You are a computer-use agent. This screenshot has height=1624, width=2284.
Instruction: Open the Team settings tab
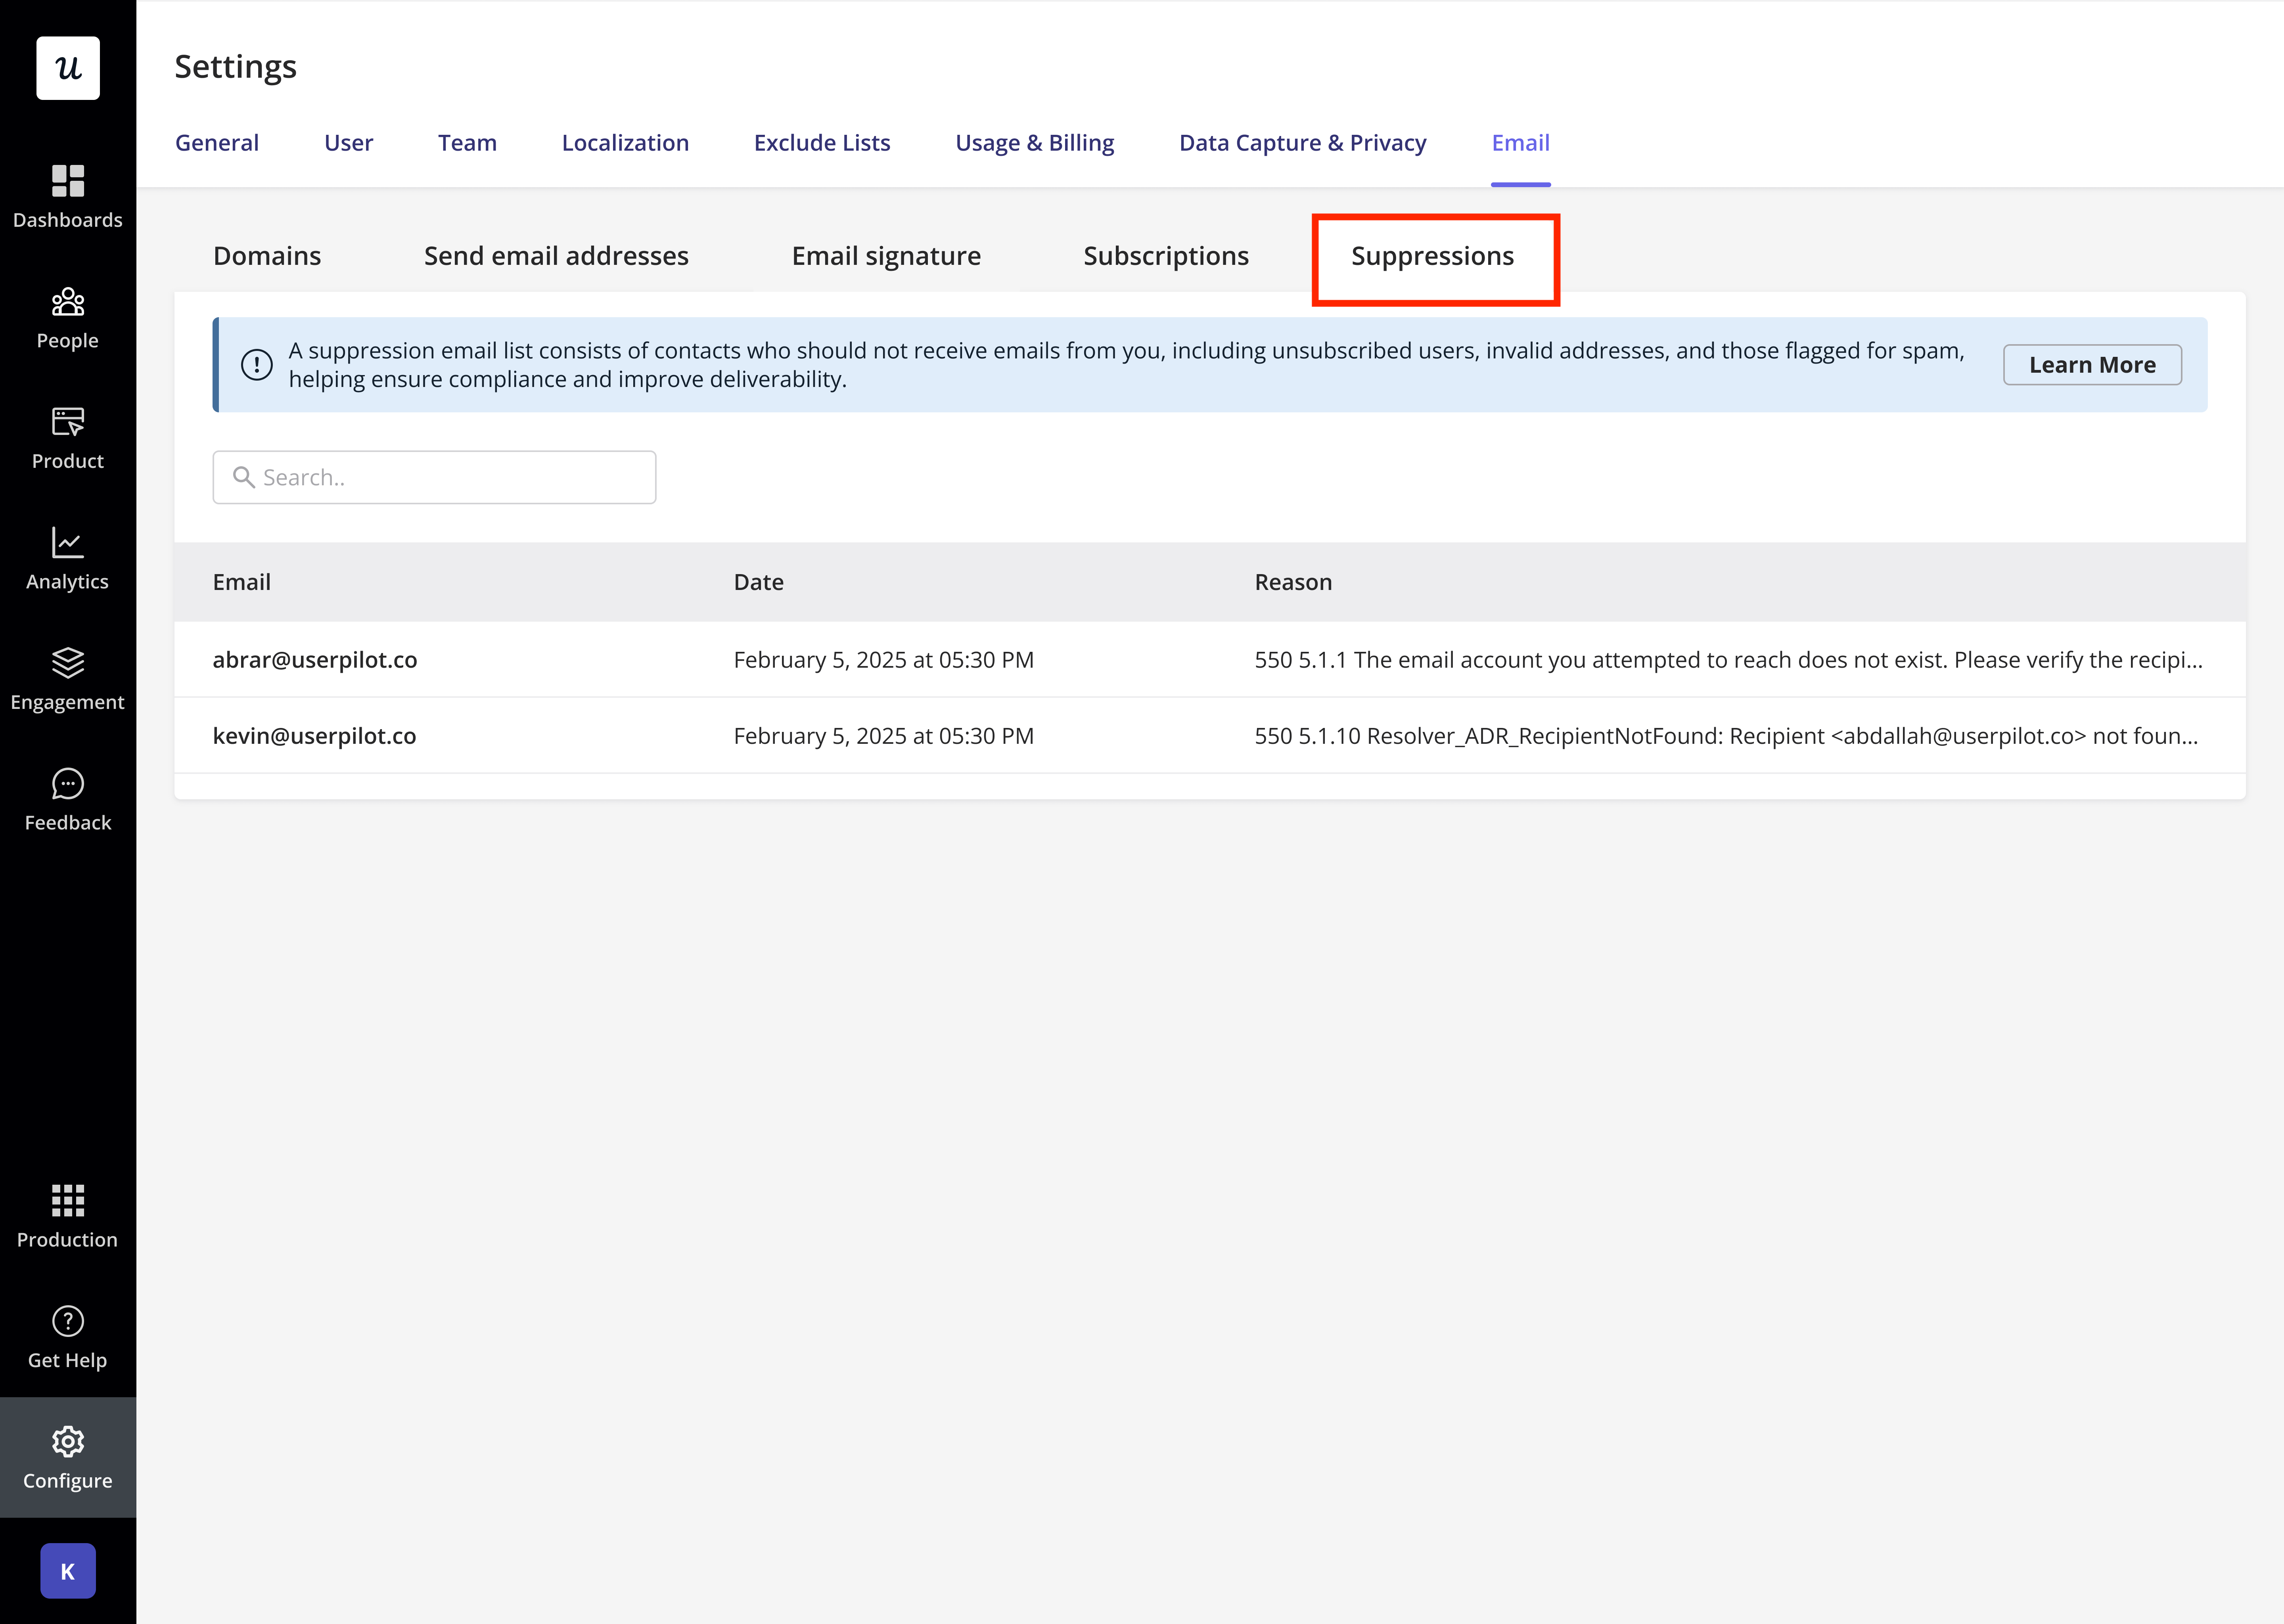467,143
